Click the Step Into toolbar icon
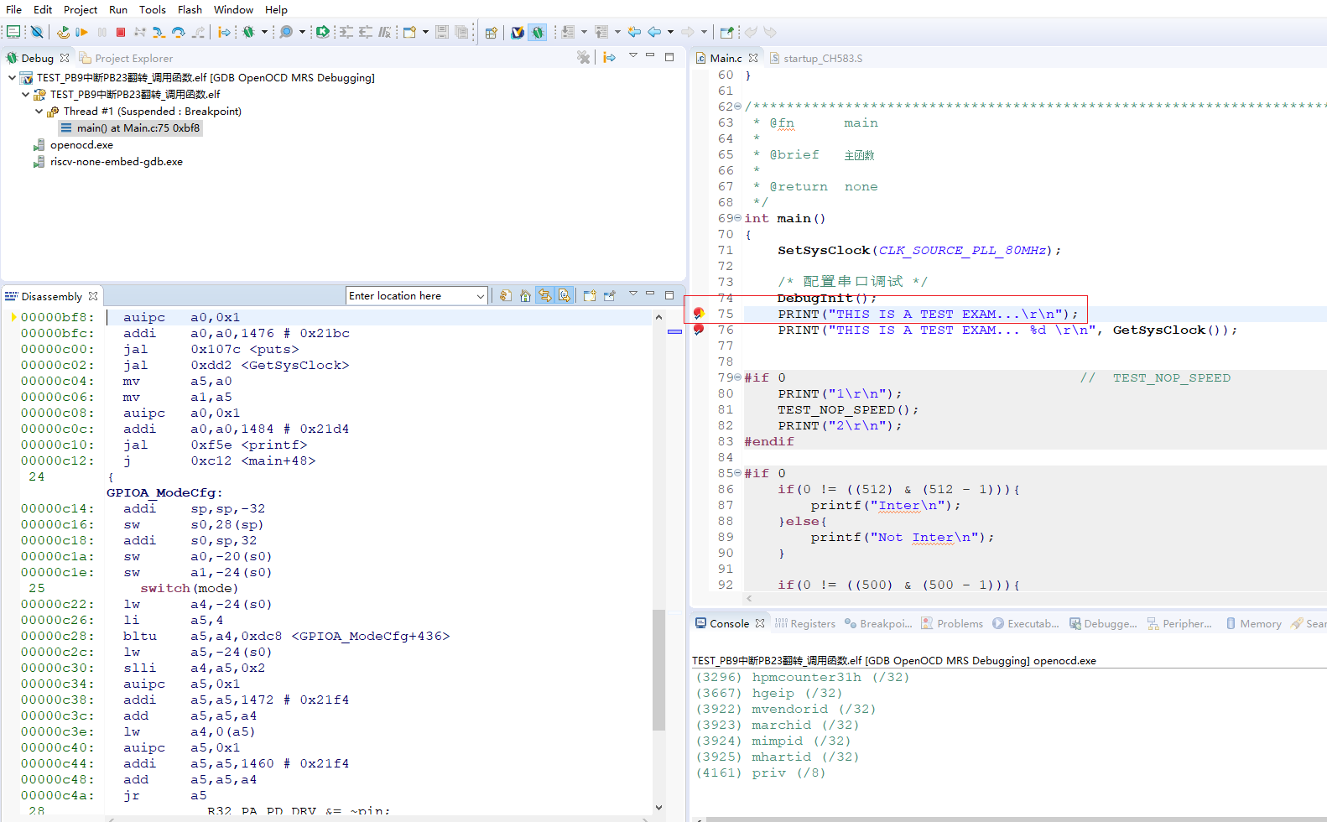The height and width of the screenshot is (822, 1327). [159, 32]
